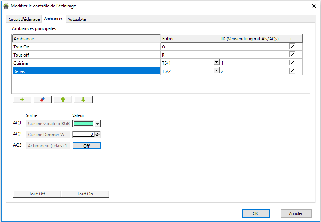Move ambiance up with green up arrow
This screenshot has width=321, height=222.
63,100
